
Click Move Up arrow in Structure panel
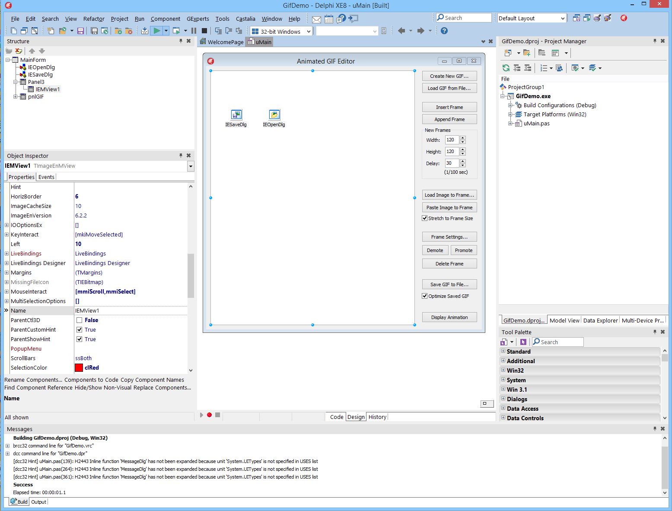(32, 51)
